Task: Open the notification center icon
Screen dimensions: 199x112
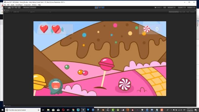Action: click(x=196, y=110)
